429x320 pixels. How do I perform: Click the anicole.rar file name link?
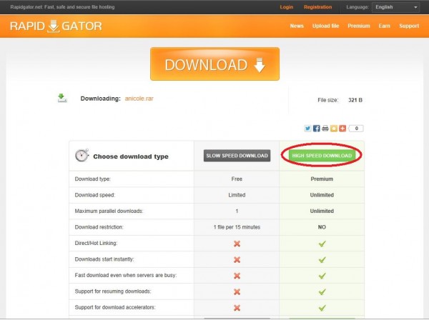pyautogui.click(x=139, y=99)
